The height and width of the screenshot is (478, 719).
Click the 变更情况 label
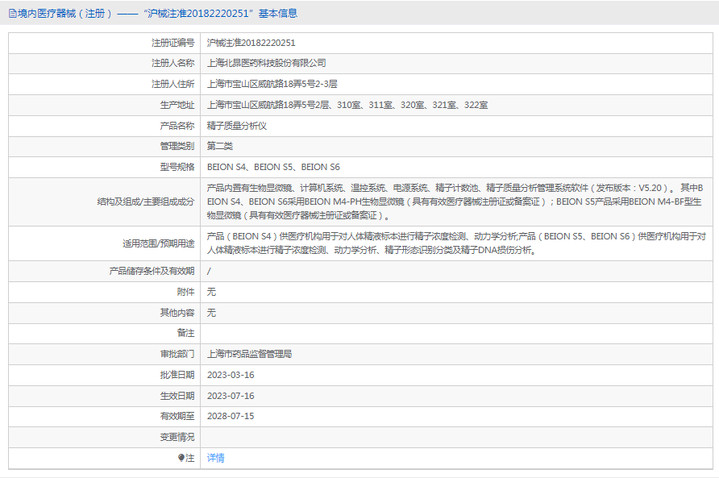[x=177, y=437]
